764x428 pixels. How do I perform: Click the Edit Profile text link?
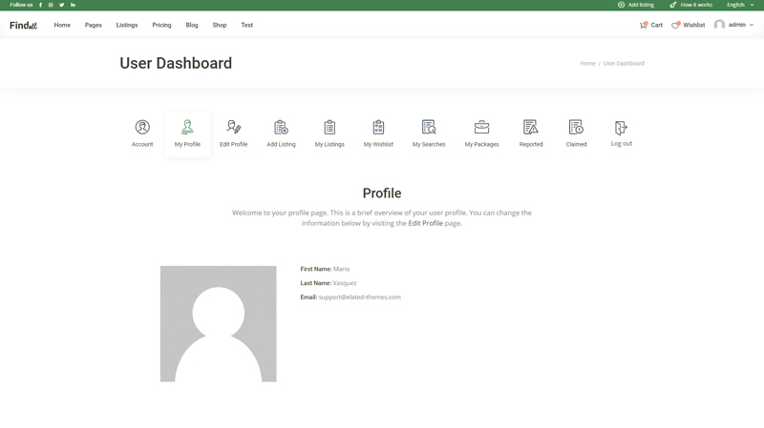[425, 223]
